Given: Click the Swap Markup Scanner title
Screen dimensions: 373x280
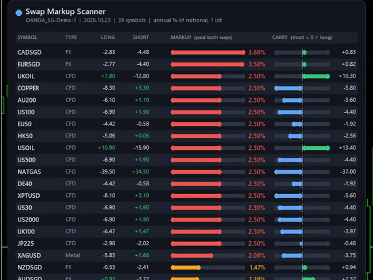Looking at the screenshot, I should 65,11.
